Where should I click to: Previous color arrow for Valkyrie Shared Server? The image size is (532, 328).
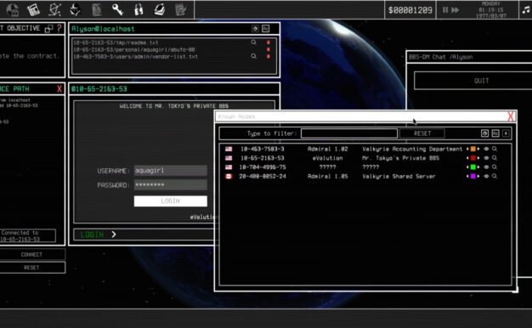467,177
